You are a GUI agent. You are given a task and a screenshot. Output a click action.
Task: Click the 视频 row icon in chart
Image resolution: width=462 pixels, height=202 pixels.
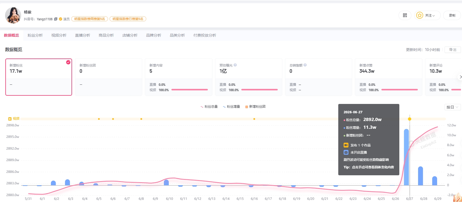coord(10,119)
